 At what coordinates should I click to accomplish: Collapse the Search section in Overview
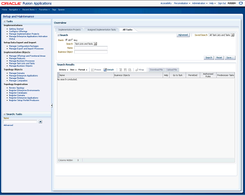58,35
